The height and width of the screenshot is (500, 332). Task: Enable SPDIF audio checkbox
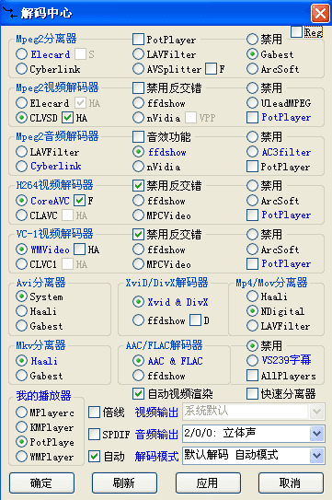pyautogui.click(x=95, y=435)
